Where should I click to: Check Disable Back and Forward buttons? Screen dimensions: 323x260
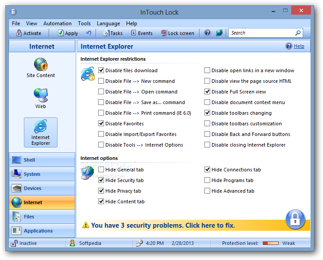click(207, 134)
